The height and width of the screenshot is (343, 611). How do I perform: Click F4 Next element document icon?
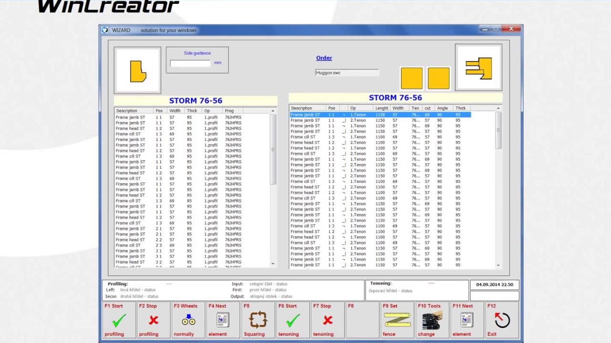(223, 320)
